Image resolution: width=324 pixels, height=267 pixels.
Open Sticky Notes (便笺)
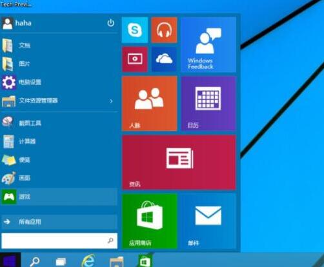point(59,160)
